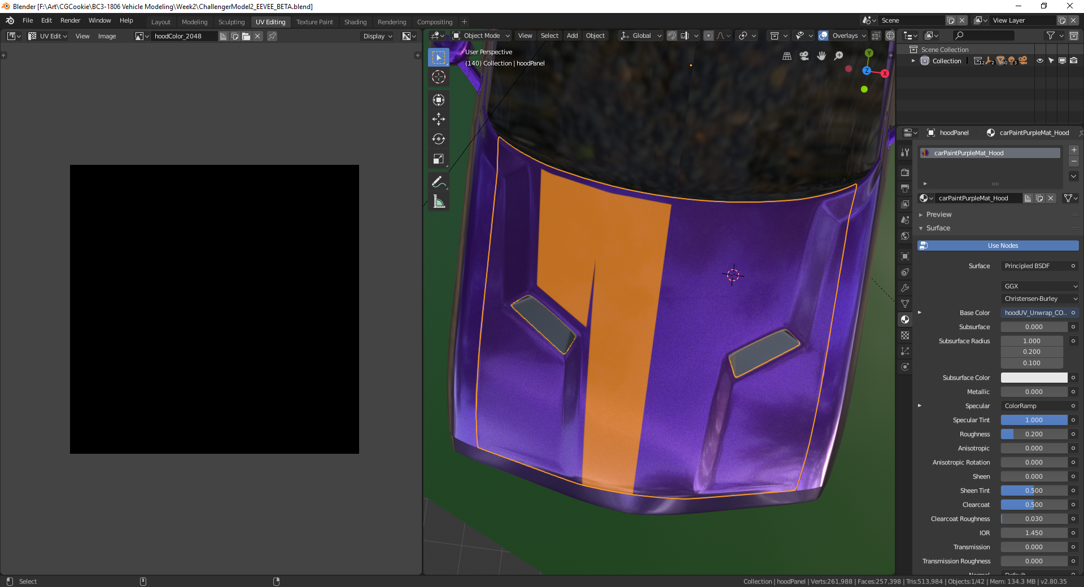This screenshot has height=587, width=1084.
Task: Toggle X-ray mode in the viewport
Action: click(x=876, y=36)
